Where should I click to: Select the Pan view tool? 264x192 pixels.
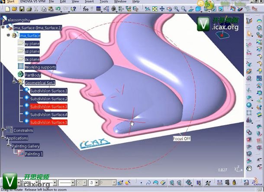162,9
